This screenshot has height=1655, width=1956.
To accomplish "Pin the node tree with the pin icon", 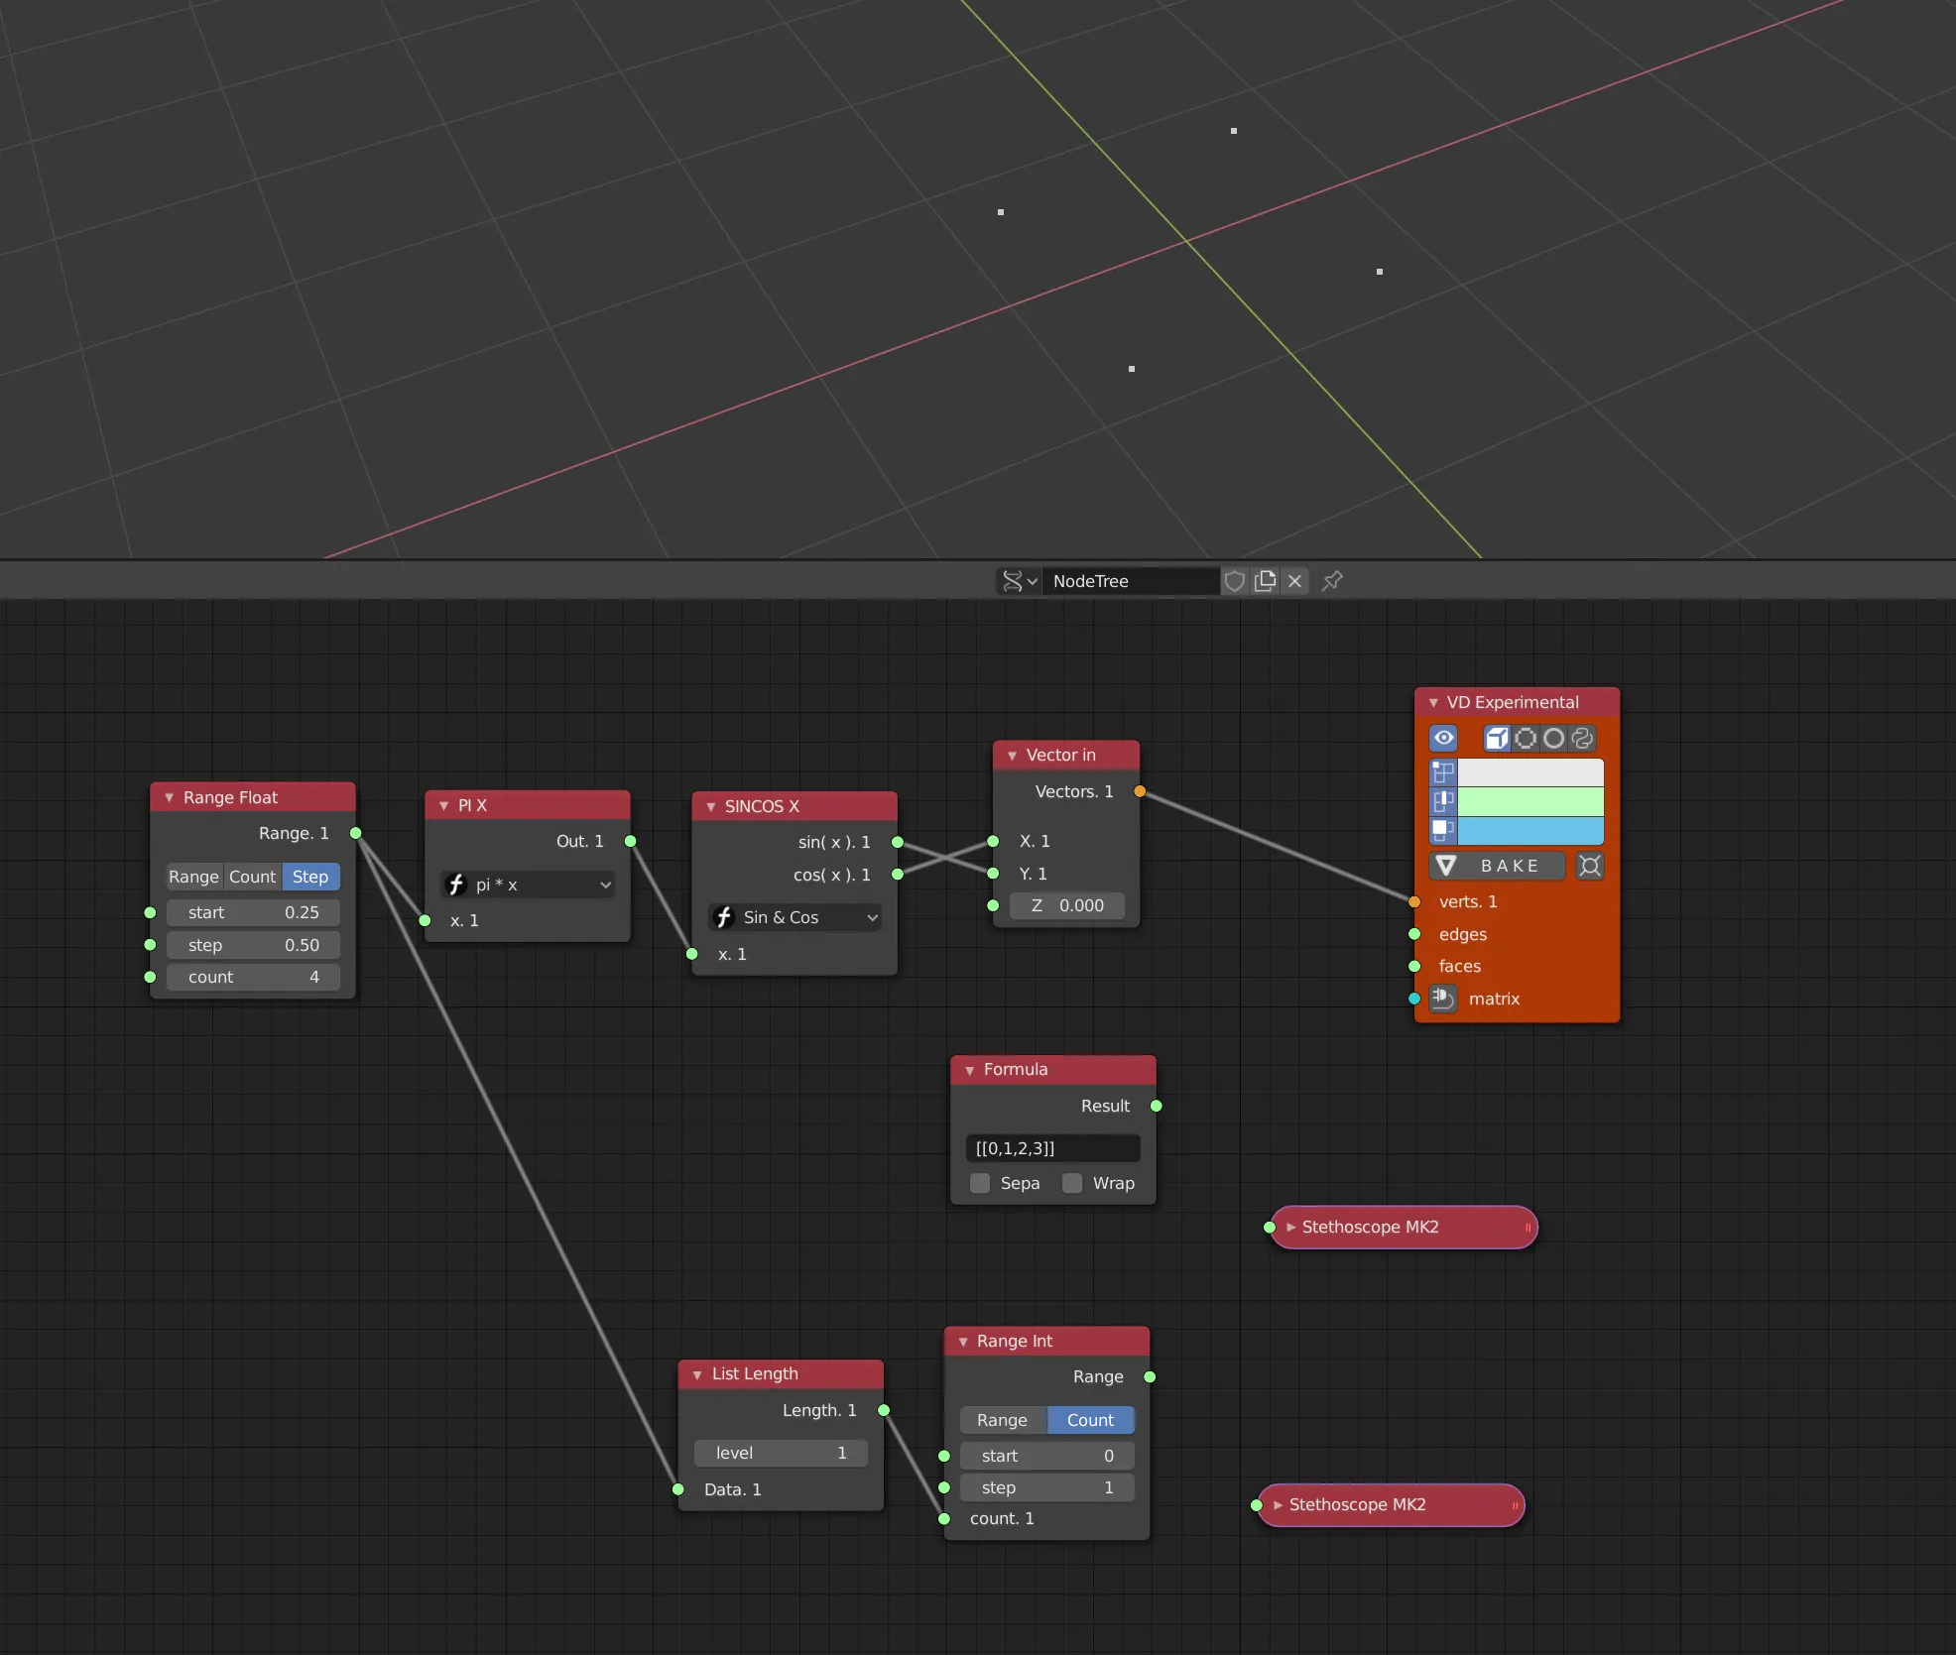I will (x=1332, y=581).
